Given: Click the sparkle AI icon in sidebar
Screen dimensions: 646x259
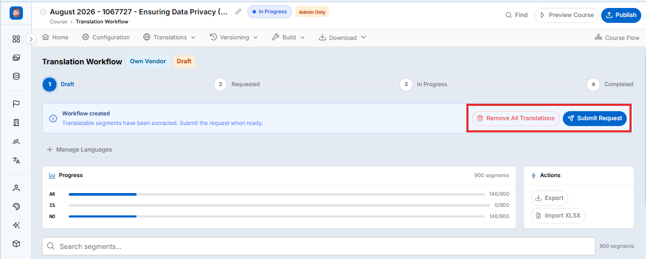Looking at the screenshot, I should pos(16,225).
